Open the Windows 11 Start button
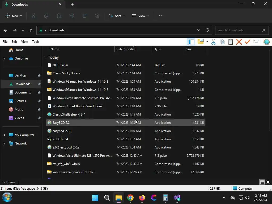The height and width of the screenshot is (204, 272). pyautogui.click(x=95, y=198)
